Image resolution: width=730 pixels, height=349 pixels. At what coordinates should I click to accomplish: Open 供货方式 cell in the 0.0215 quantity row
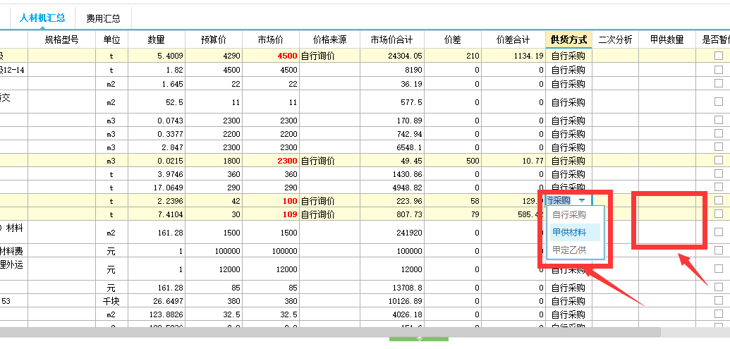[569, 161]
